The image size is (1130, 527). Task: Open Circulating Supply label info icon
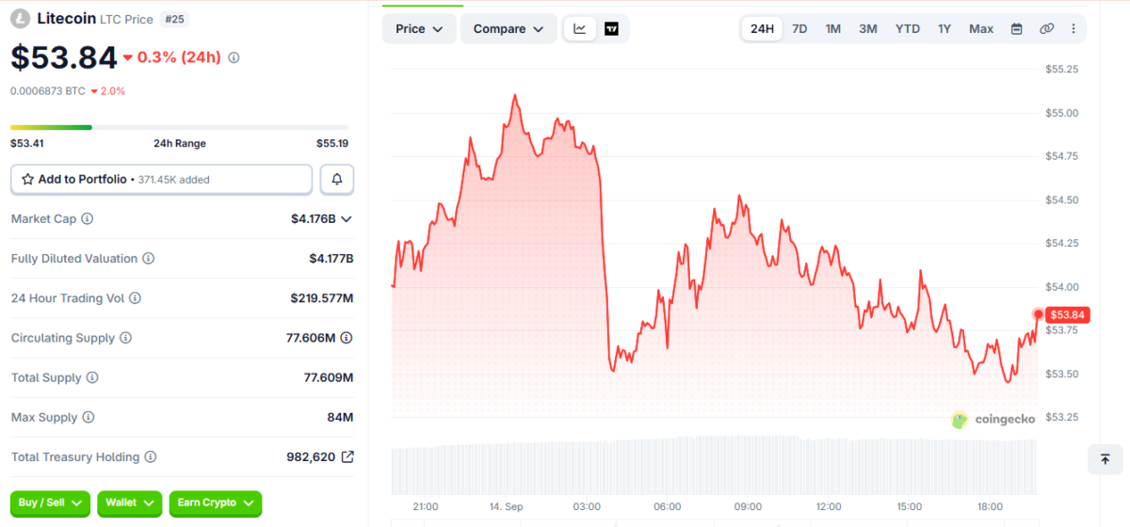[125, 338]
